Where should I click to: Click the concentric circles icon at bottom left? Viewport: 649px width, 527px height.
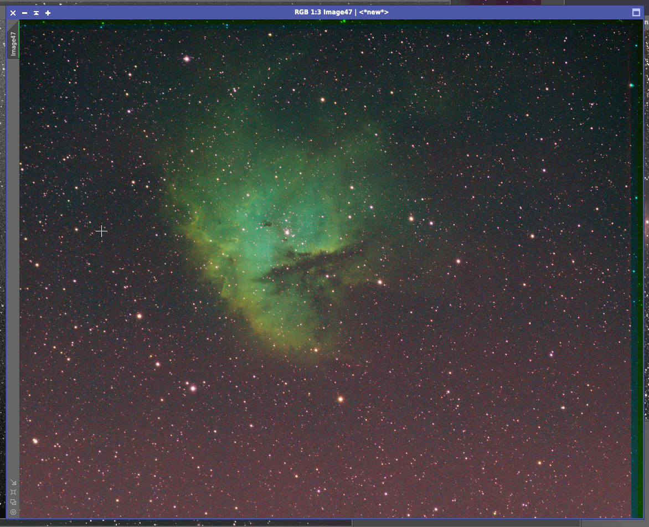(13, 512)
